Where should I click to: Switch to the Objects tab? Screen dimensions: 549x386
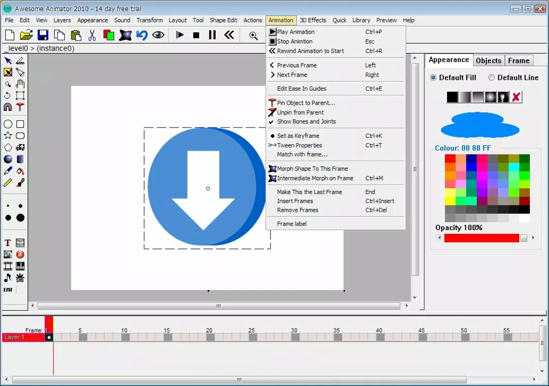tap(489, 60)
